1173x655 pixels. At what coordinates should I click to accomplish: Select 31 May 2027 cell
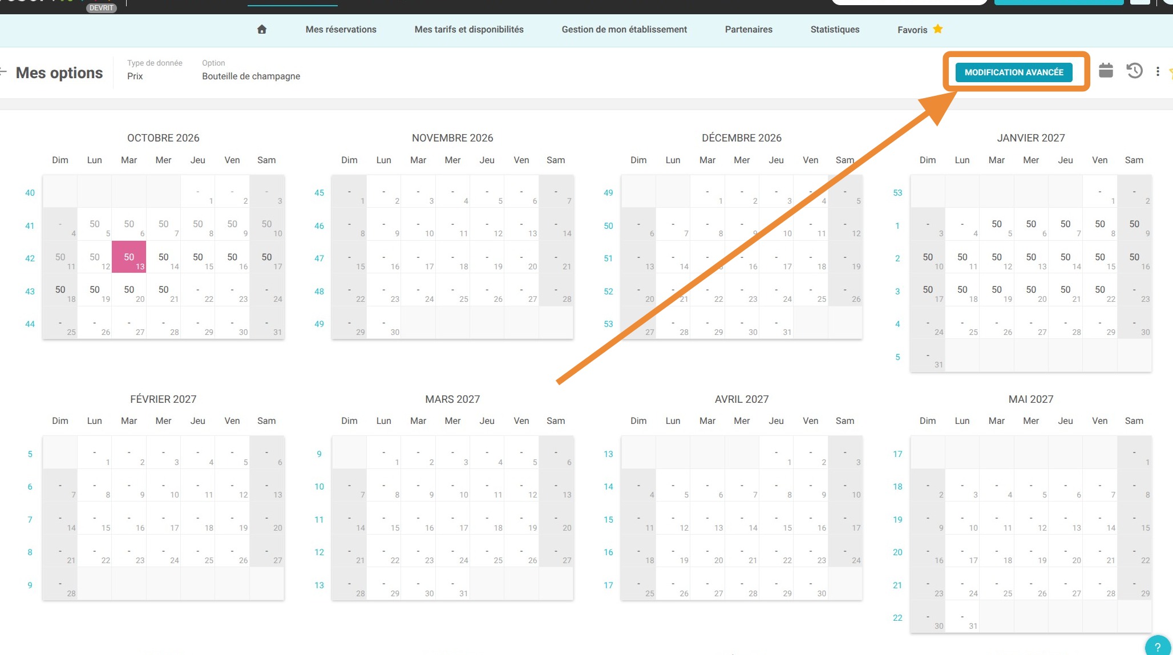(962, 617)
